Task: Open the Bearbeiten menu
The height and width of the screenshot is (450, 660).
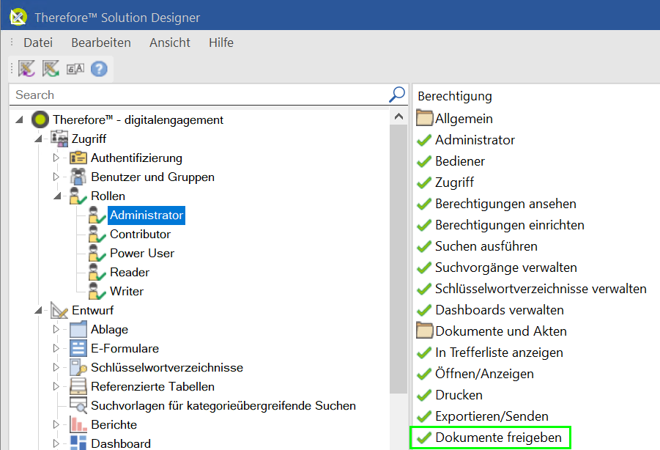Action: coord(101,43)
